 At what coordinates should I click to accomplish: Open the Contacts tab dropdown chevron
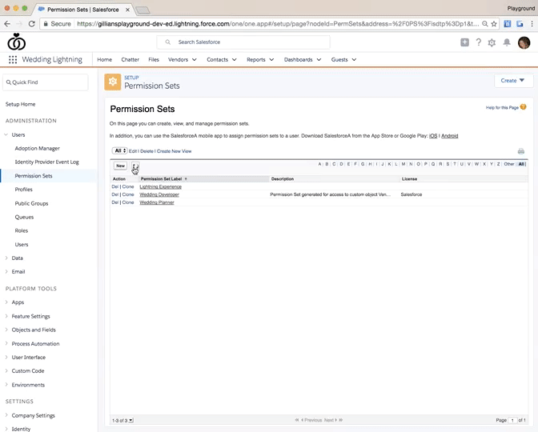point(235,60)
